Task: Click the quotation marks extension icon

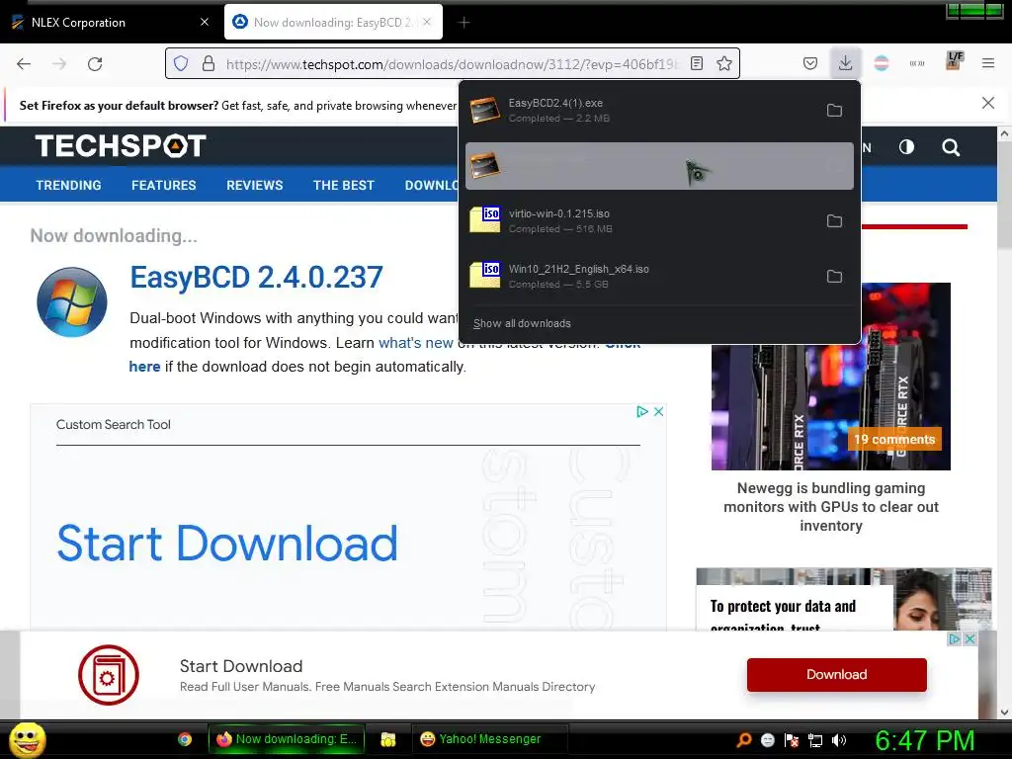Action: 916,63
